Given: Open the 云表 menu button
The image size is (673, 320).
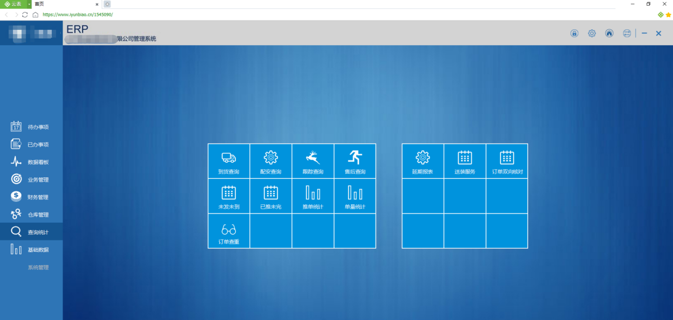Looking at the screenshot, I should tap(13, 4).
